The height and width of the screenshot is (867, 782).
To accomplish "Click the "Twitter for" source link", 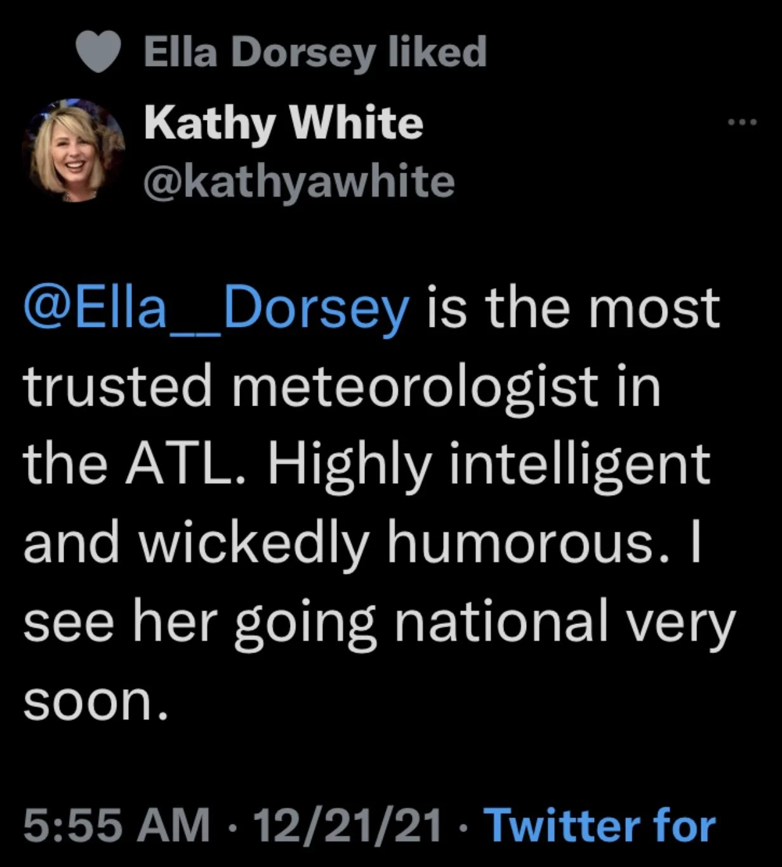I will tap(600, 826).
